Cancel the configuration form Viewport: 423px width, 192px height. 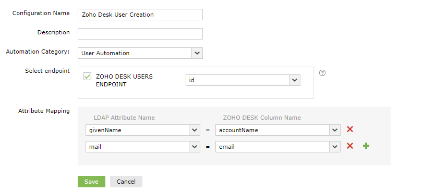[x=126, y=182]
